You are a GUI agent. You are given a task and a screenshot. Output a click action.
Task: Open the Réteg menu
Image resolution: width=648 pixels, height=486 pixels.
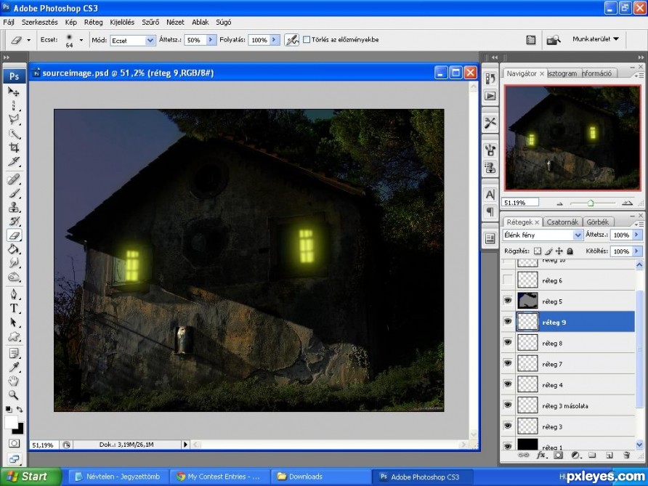94,22
